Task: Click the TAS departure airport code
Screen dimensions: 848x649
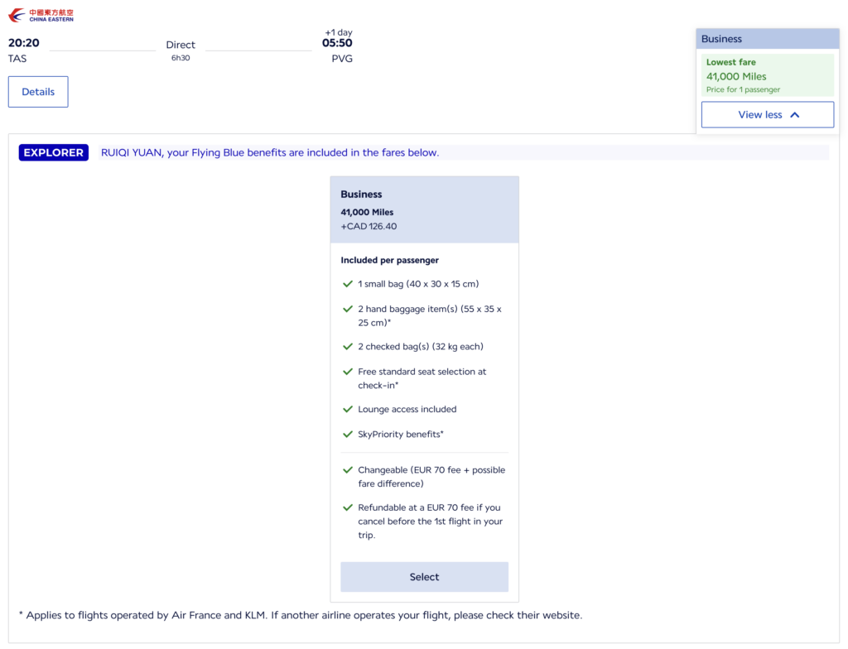Action: point(17,59)
